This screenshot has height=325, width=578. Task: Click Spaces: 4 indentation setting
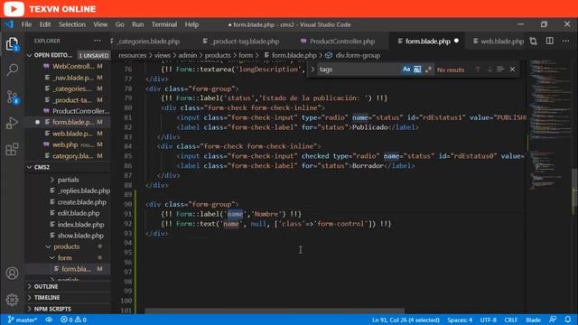point(460,320)
